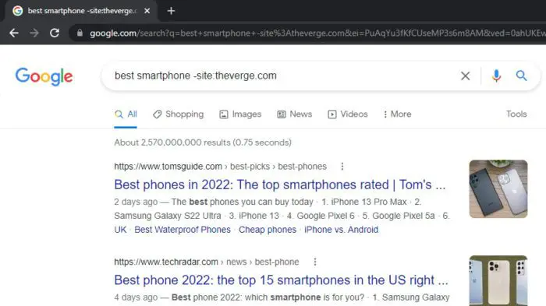
Task: Open the techradar.com result options menu
Action: (315, 262)
